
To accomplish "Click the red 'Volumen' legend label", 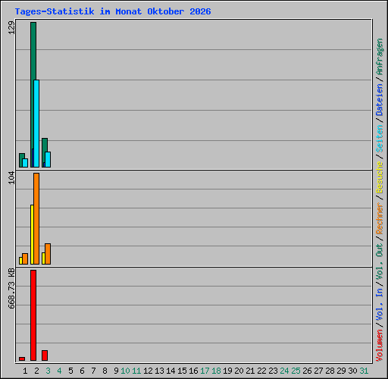I will [x=380, y=345].
